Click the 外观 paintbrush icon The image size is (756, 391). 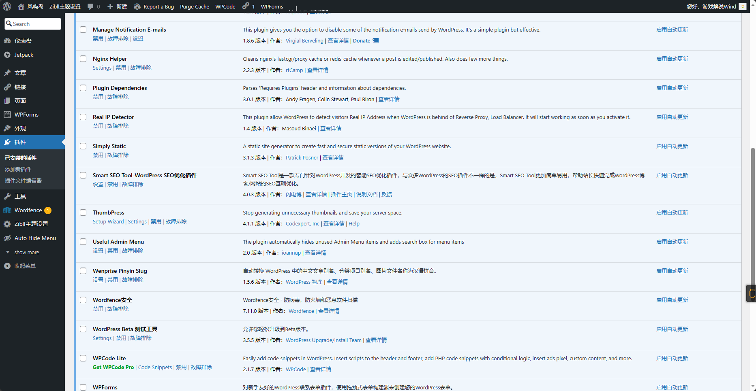pyautogui.click(x=7, y=128)
